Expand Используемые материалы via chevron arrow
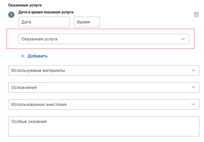 pyautogui.click(x=193, y=70)
